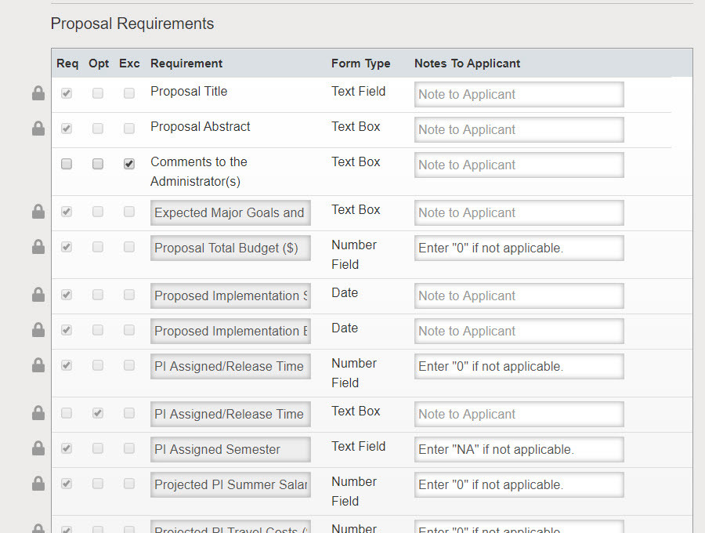Check Opt box for Comments to the Administrator(s)
705x533 pixels.
click(x=98, y=164)
